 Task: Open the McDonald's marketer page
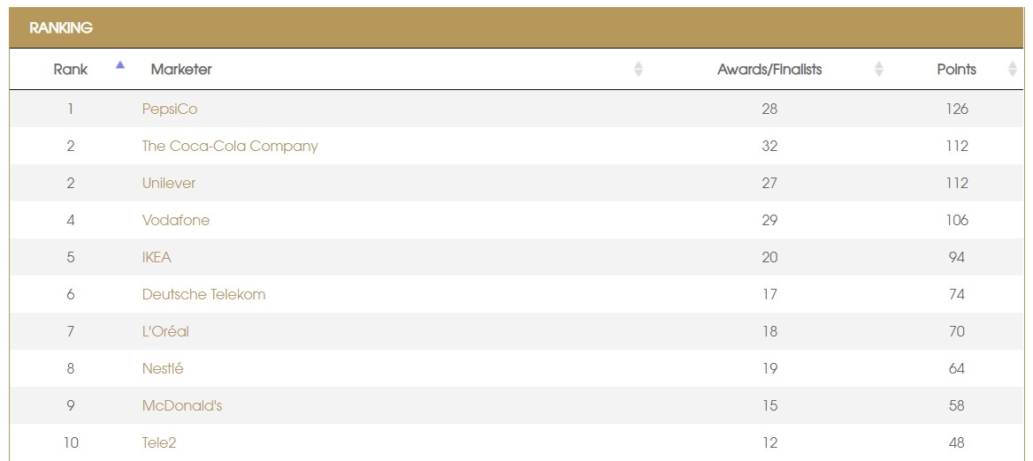click(182, 406)
